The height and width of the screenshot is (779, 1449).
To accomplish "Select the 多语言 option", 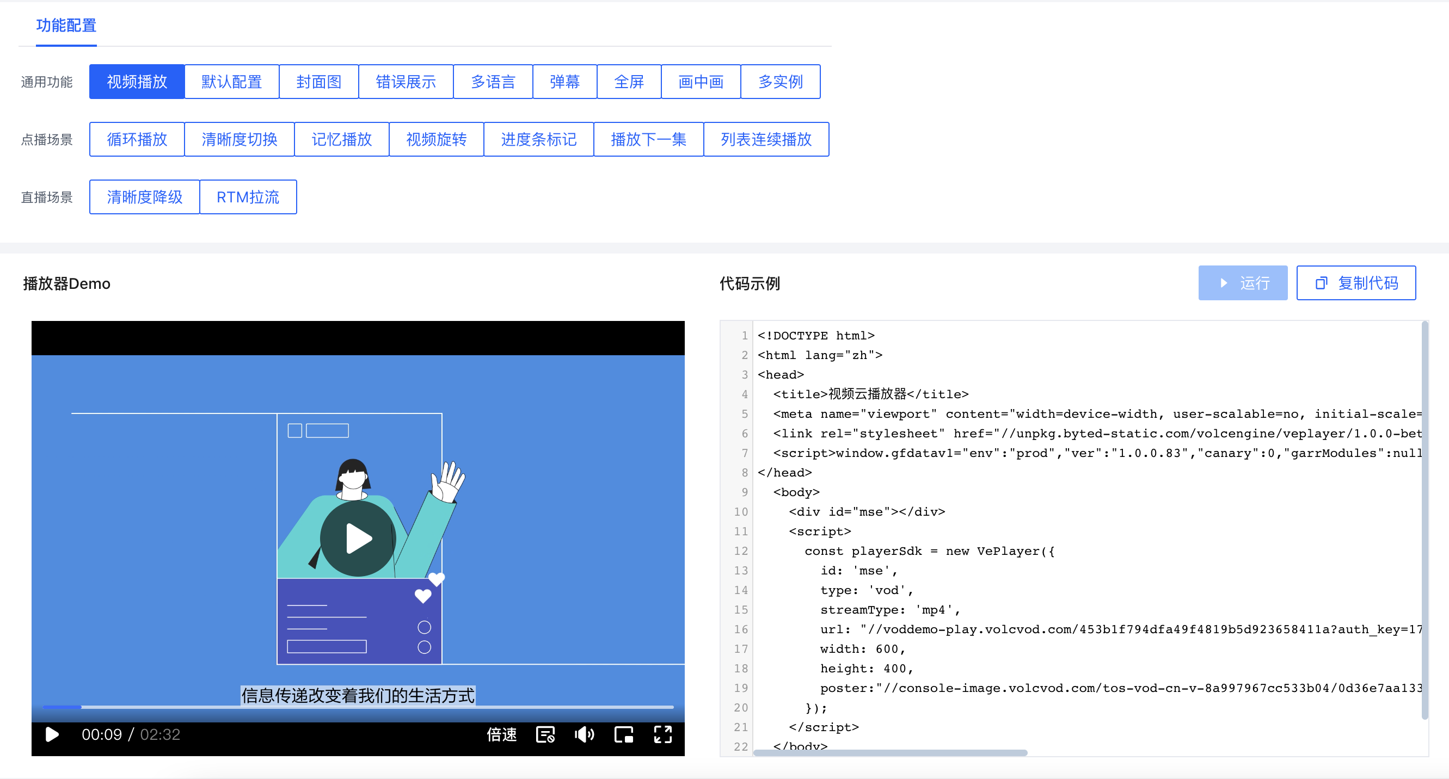I will 493,82.
